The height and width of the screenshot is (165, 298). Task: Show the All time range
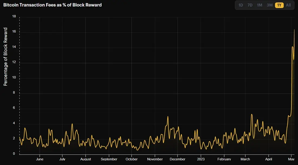point(288,5)
